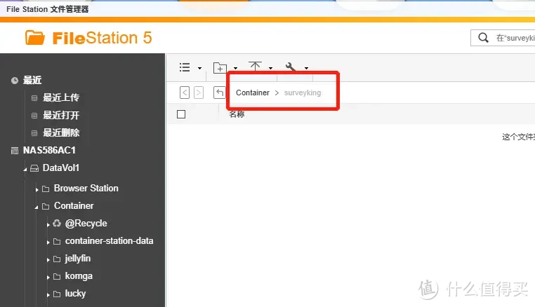Click surveyking in the breadcrumb path
Viewport: 535px width, 307px height.
pyautogui.click(x=303, y=93)
